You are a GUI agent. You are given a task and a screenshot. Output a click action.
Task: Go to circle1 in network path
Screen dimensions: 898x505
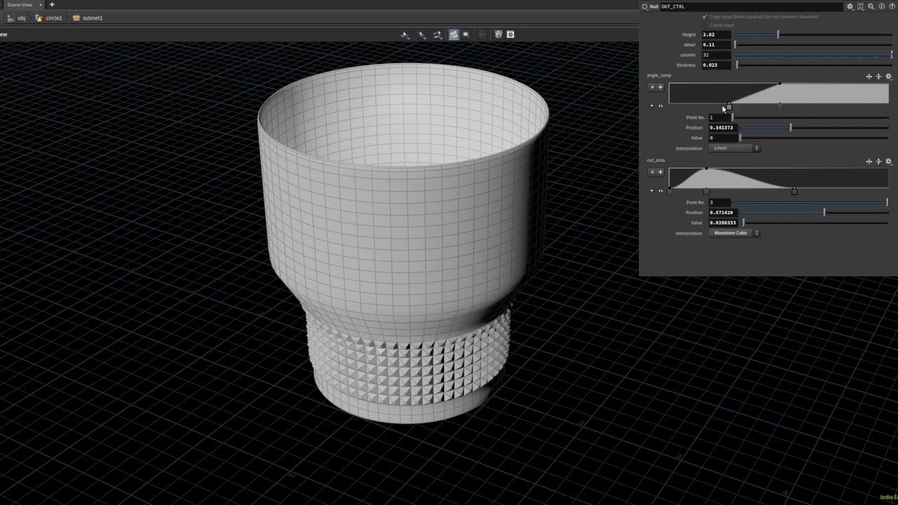pyautogui.click(x=49, y=18)
